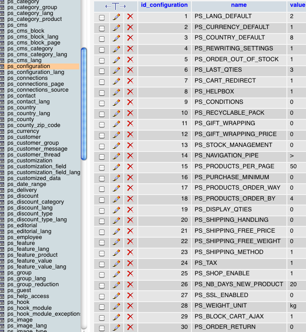Delete the PS_LAST_QTIES row
Screen dimensions: 306x332
point(130,70)
